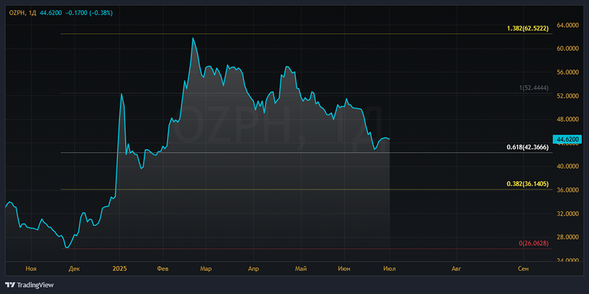Click the 24.0000 price axis label
589x294 pixels.
coord(569,260)
